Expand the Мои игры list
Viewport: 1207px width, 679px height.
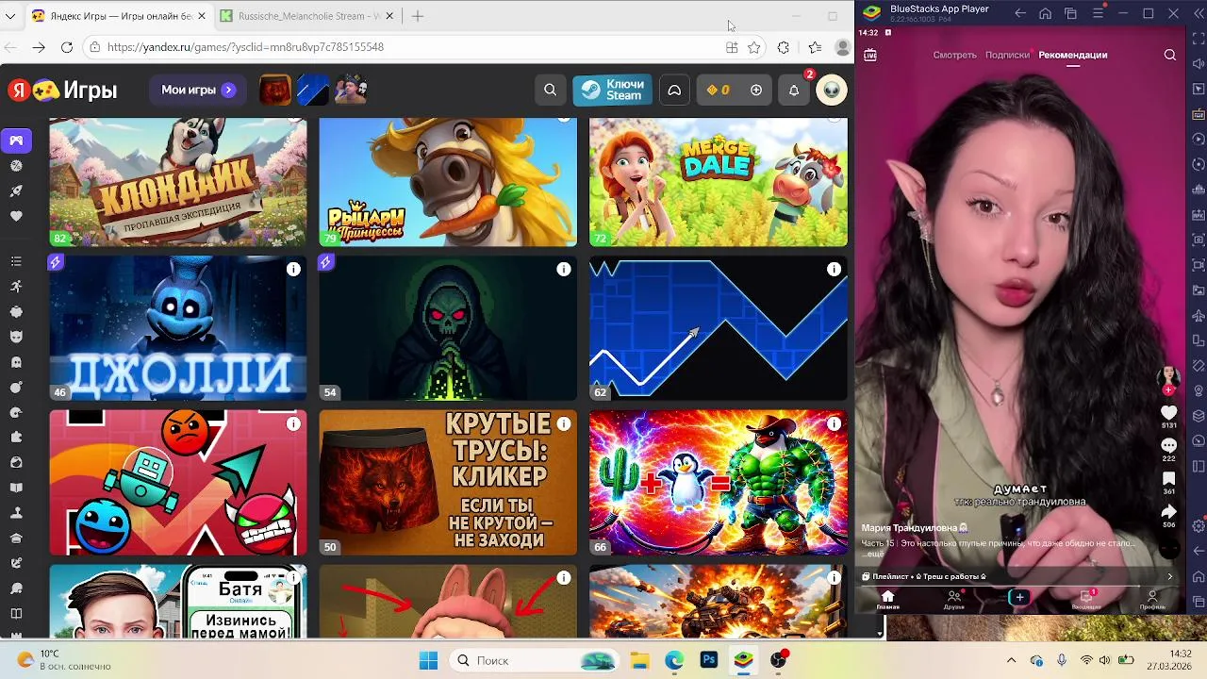click(x=198, y=90)
